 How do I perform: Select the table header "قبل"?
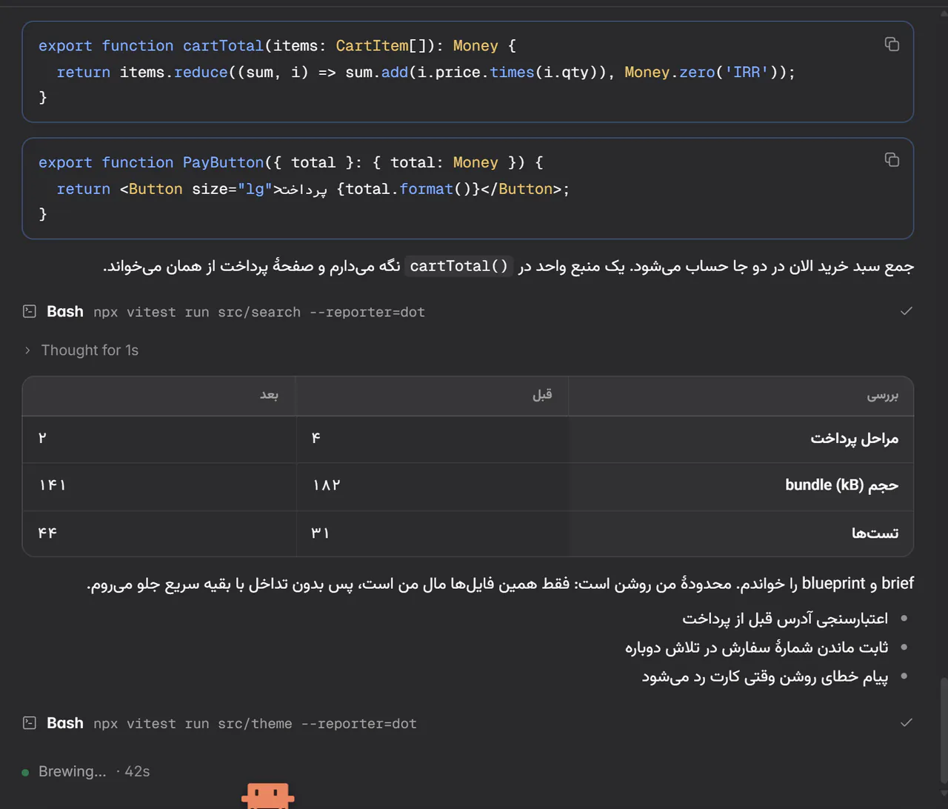[542, 395]
